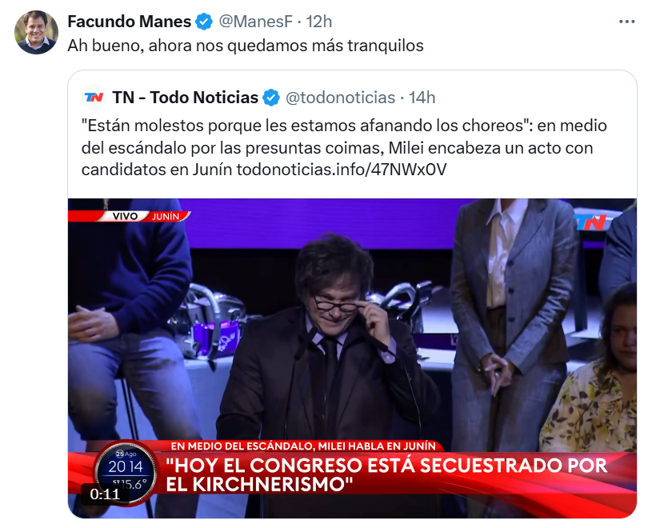Screen dimensions: 648x528
Task: Click the Facundo Manes display name
Action: tap(130, 22)
